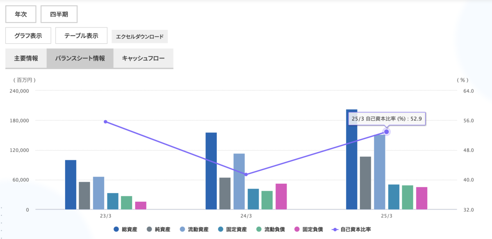Click the 24/3 総資産 dark blue bar
492x239 pixels.
(x=211, y=171)
